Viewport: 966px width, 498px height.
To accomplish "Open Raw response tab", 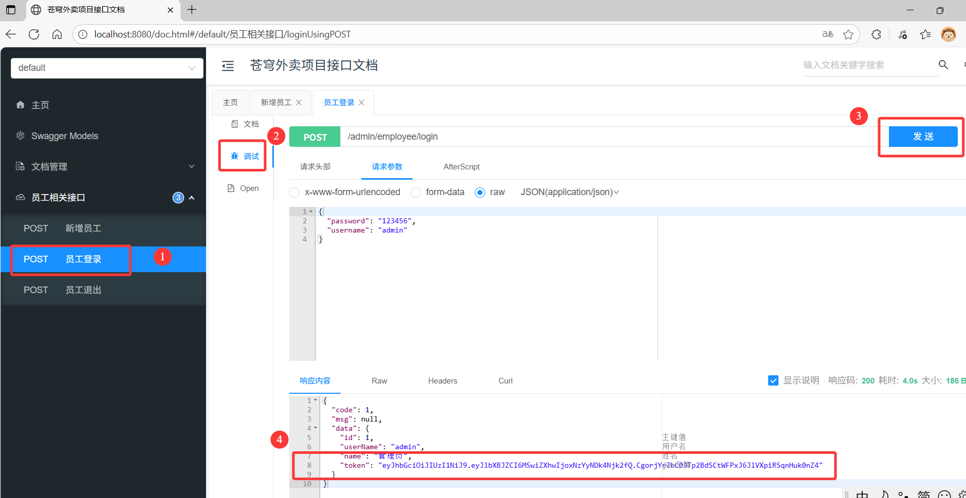I will pos(379,381).
